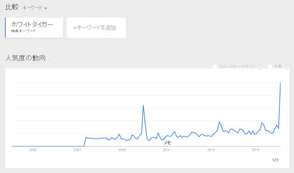Click the 2015 label on the time axis
The height and width of the screenshot is (173, 294).
[255, 150]
